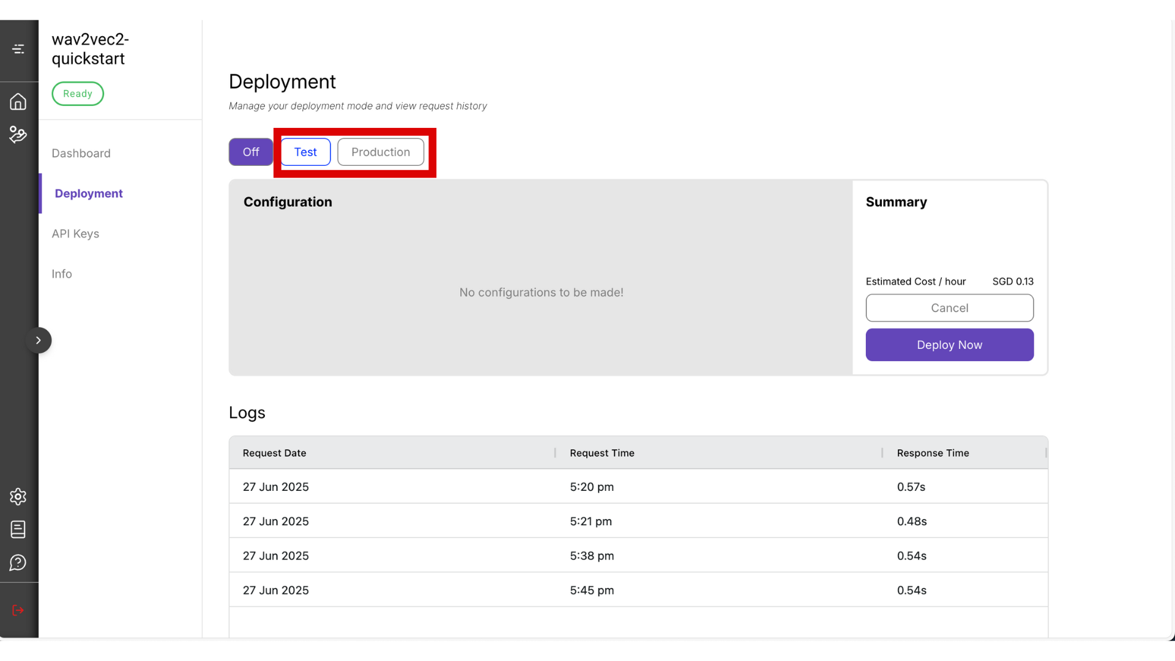Open the Settings gear icon

[x=18, y=496]
